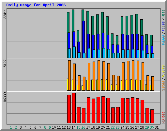
Task: Click the blue Files bar for day 16
Action: 83,37
